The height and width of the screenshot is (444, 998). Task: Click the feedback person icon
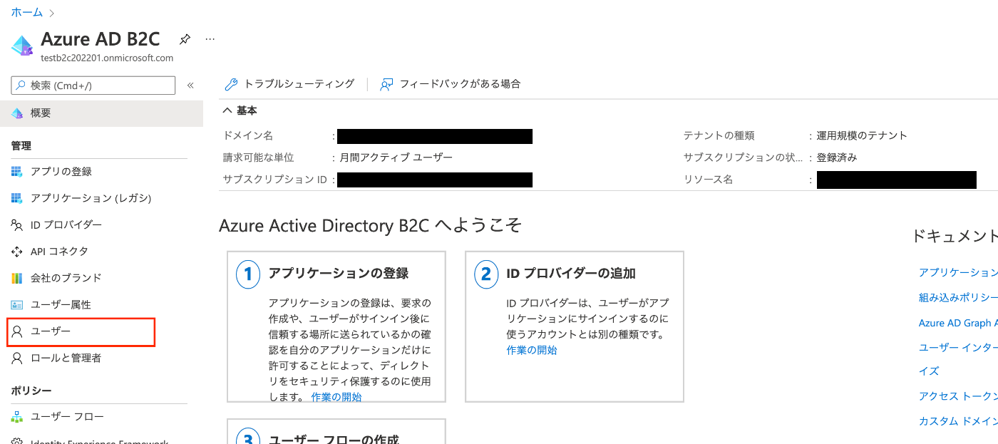tap(386, 85)
